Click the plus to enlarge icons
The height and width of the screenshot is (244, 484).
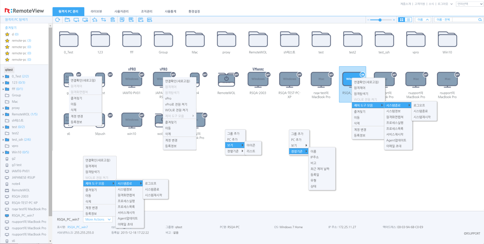[x=394, y=20]
